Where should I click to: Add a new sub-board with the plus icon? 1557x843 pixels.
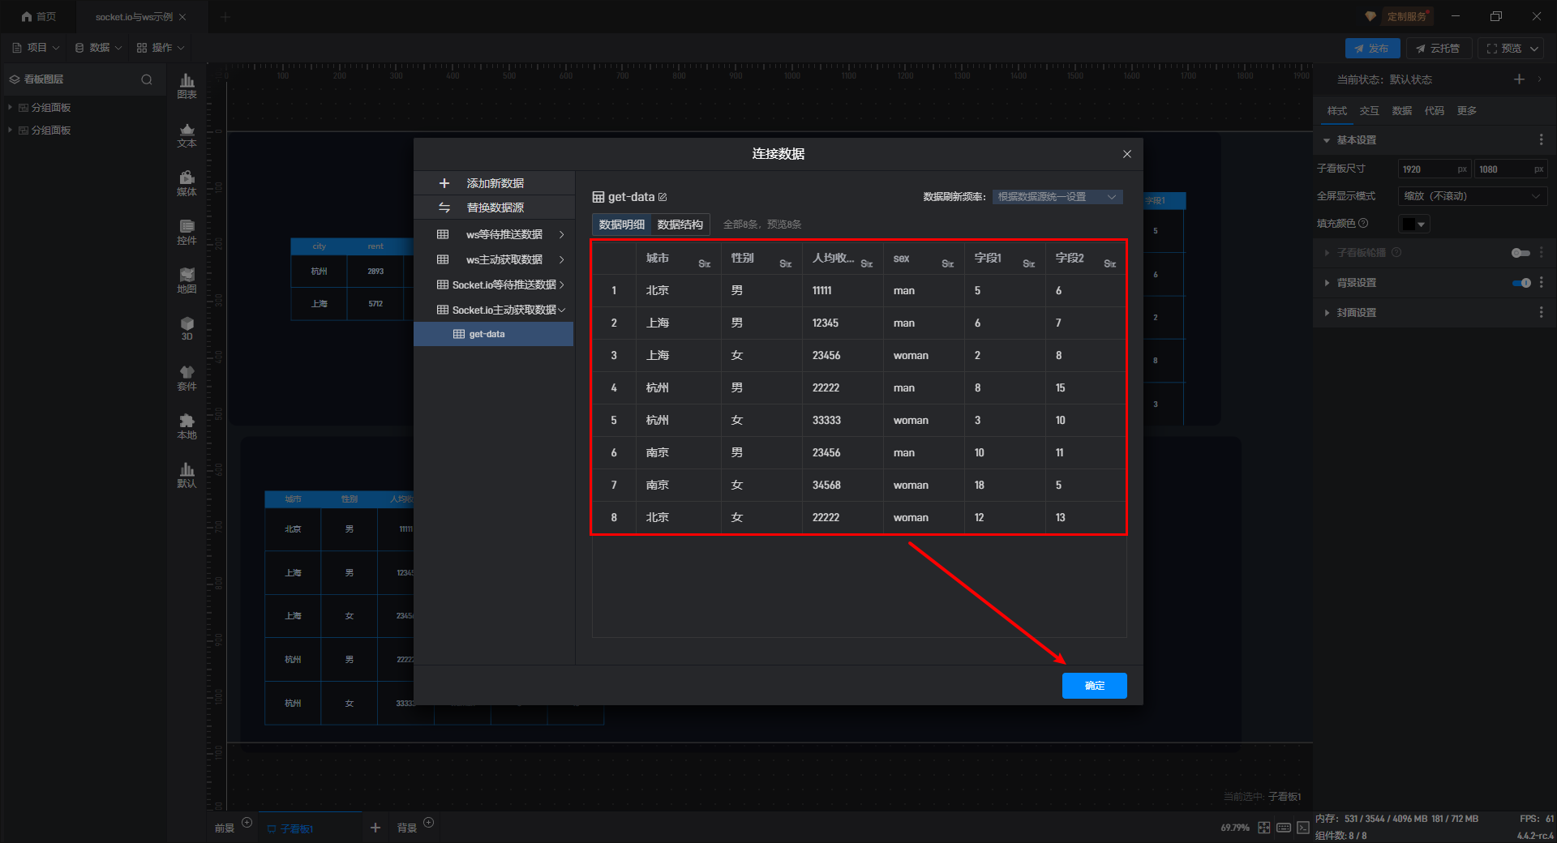pos(375,828)
